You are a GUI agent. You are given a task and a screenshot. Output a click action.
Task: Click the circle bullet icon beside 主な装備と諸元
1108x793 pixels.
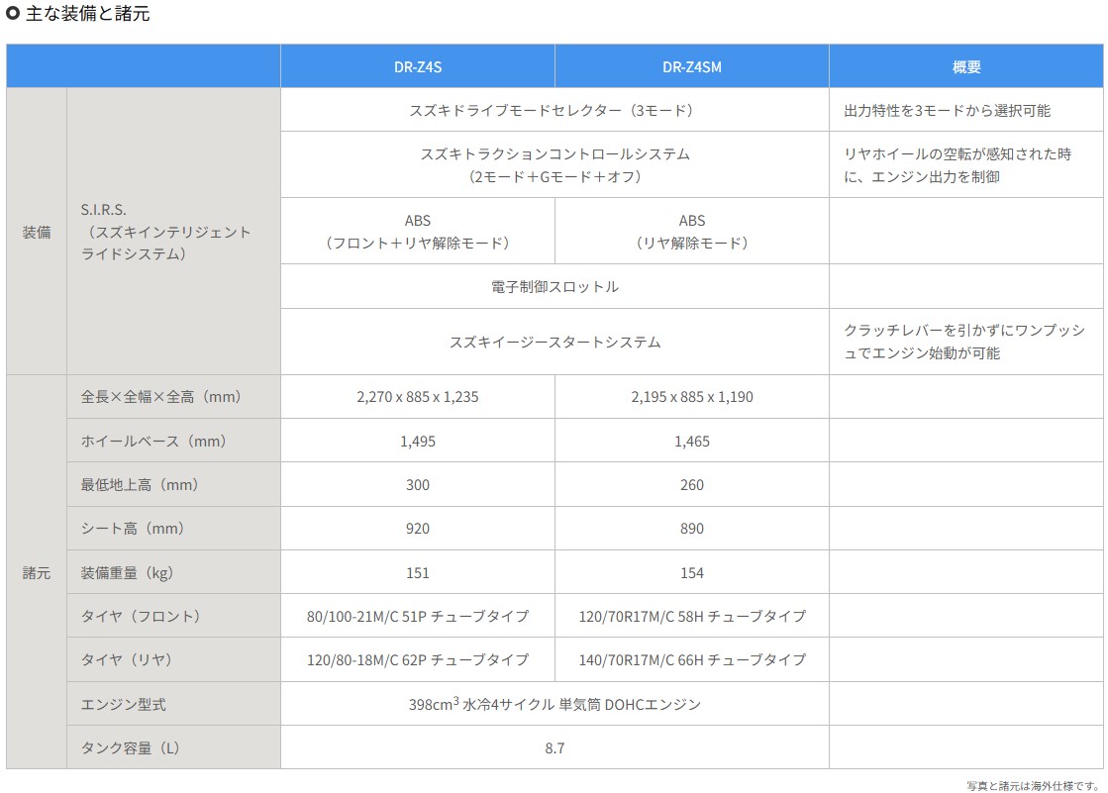tap(13, 15)
